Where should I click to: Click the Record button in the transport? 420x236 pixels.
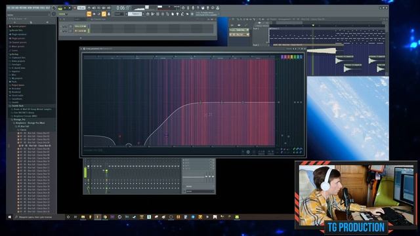75,8
